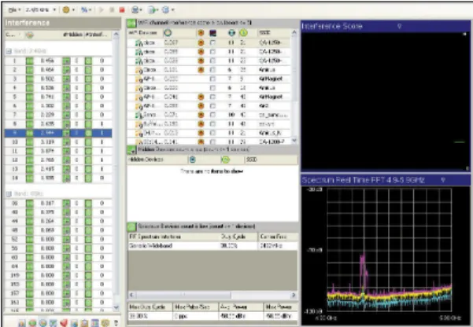Sort by the interference score column icon in channel list

coord(29,35)
